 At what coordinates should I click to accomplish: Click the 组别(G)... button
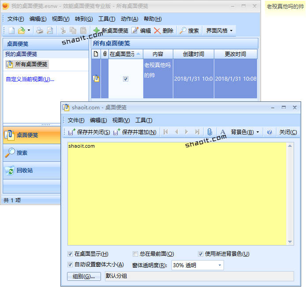(84, 276)
